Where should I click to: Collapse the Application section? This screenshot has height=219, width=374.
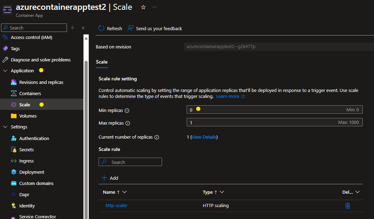pyautogui.click(x=5, y=71)
